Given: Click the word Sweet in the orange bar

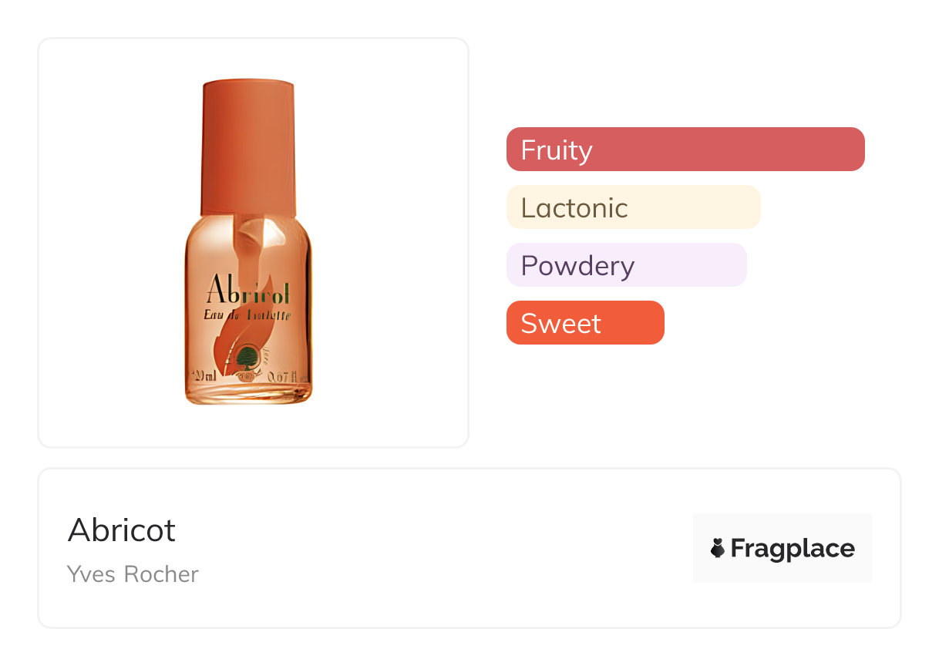Looking at the screenshot, I should click(560, 322).
